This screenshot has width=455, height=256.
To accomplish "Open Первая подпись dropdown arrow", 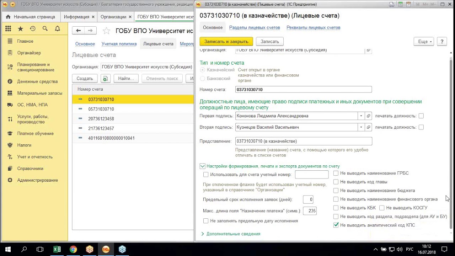I will (x=361, y=116).
